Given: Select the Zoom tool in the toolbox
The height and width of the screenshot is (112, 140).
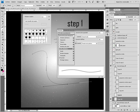Looking at the screenshot, I should tap(2, 66).
